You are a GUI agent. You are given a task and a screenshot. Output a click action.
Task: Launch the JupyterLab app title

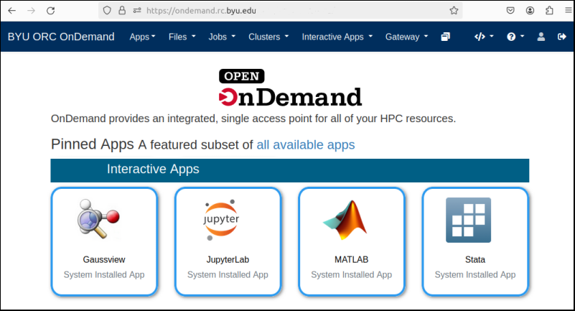pyautogui.click(x=228, y=260)
